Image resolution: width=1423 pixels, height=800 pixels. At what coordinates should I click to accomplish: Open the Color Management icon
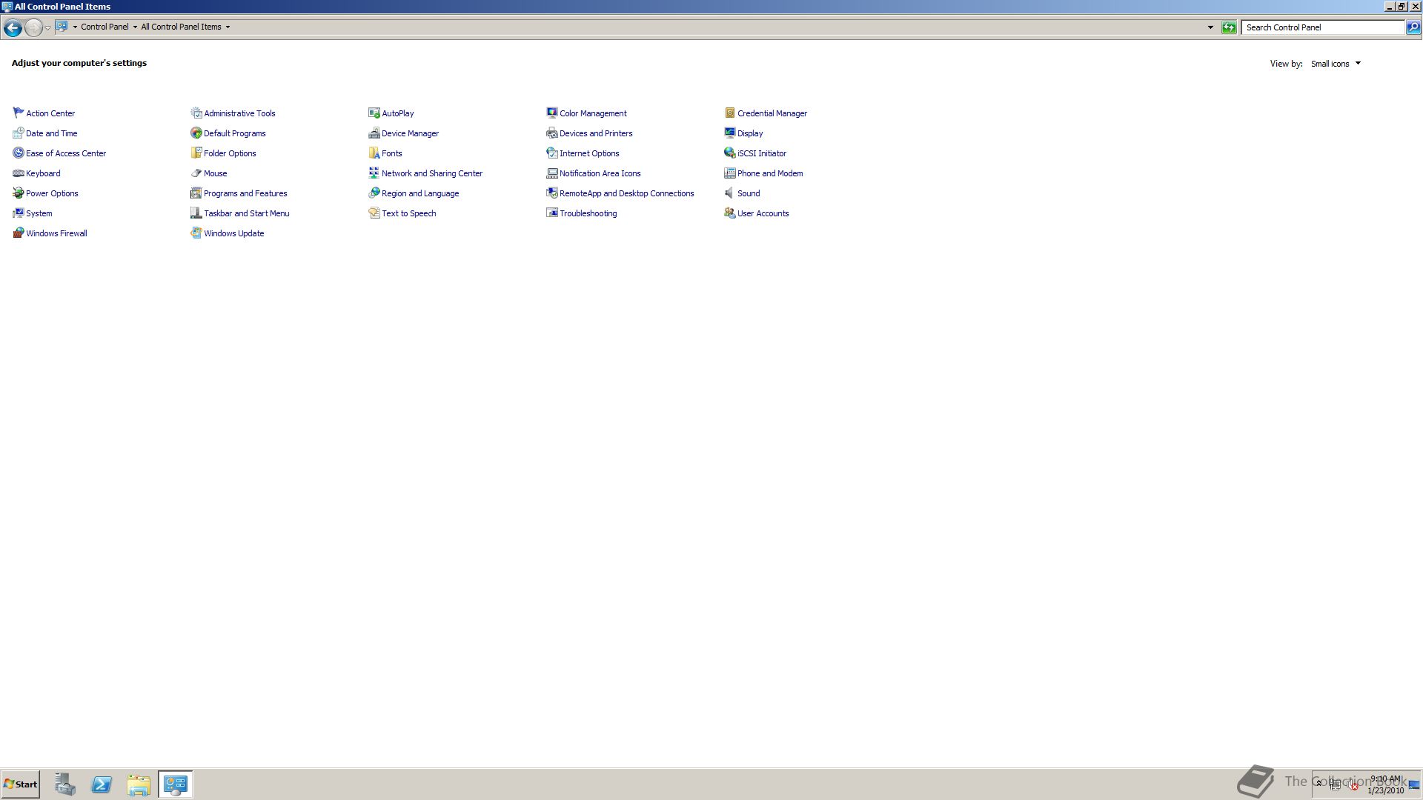(552, 113)
